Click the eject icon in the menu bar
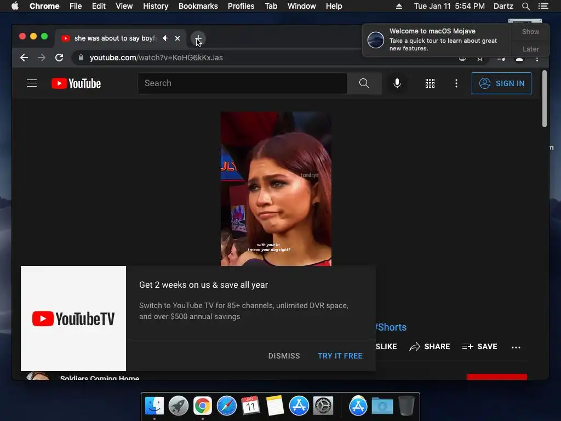 pyautogui.click(x=399, y=6)
